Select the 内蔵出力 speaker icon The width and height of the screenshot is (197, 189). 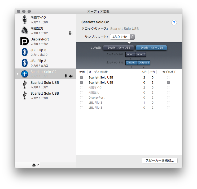point(25,30)
